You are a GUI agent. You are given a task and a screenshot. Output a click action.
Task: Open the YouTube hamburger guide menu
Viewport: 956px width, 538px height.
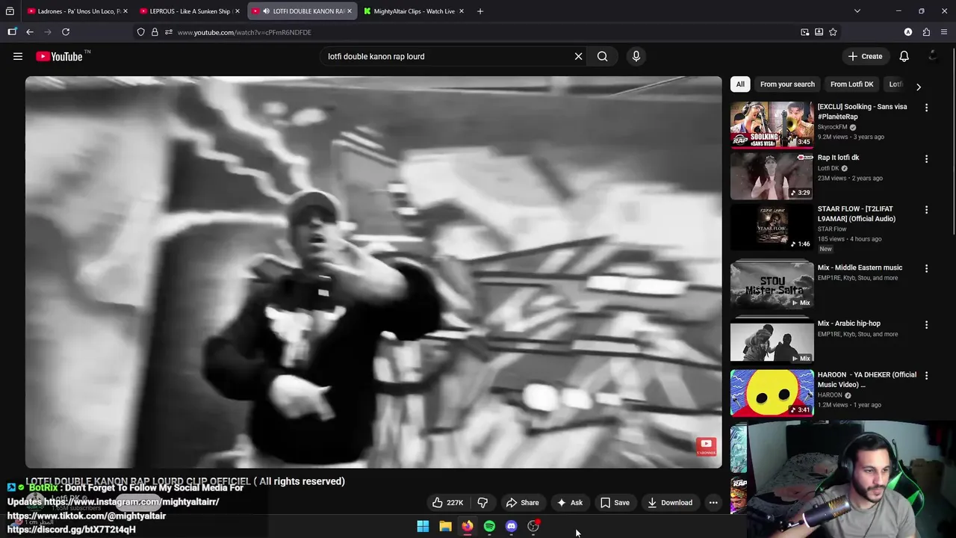pyautogui.click(x=18, y=56)
